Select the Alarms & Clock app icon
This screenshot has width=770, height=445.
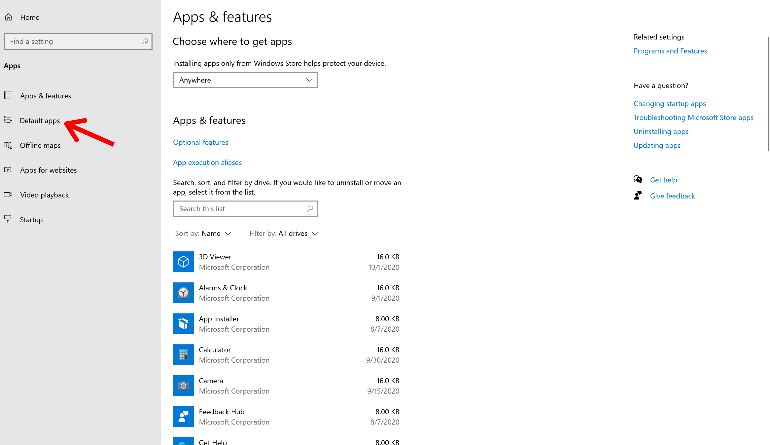183,293
